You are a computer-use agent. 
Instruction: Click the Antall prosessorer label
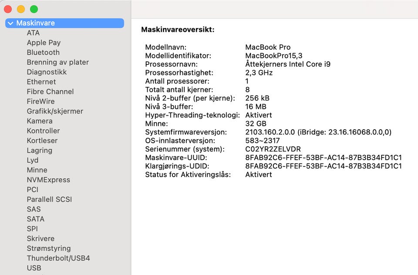coord(177,81)
